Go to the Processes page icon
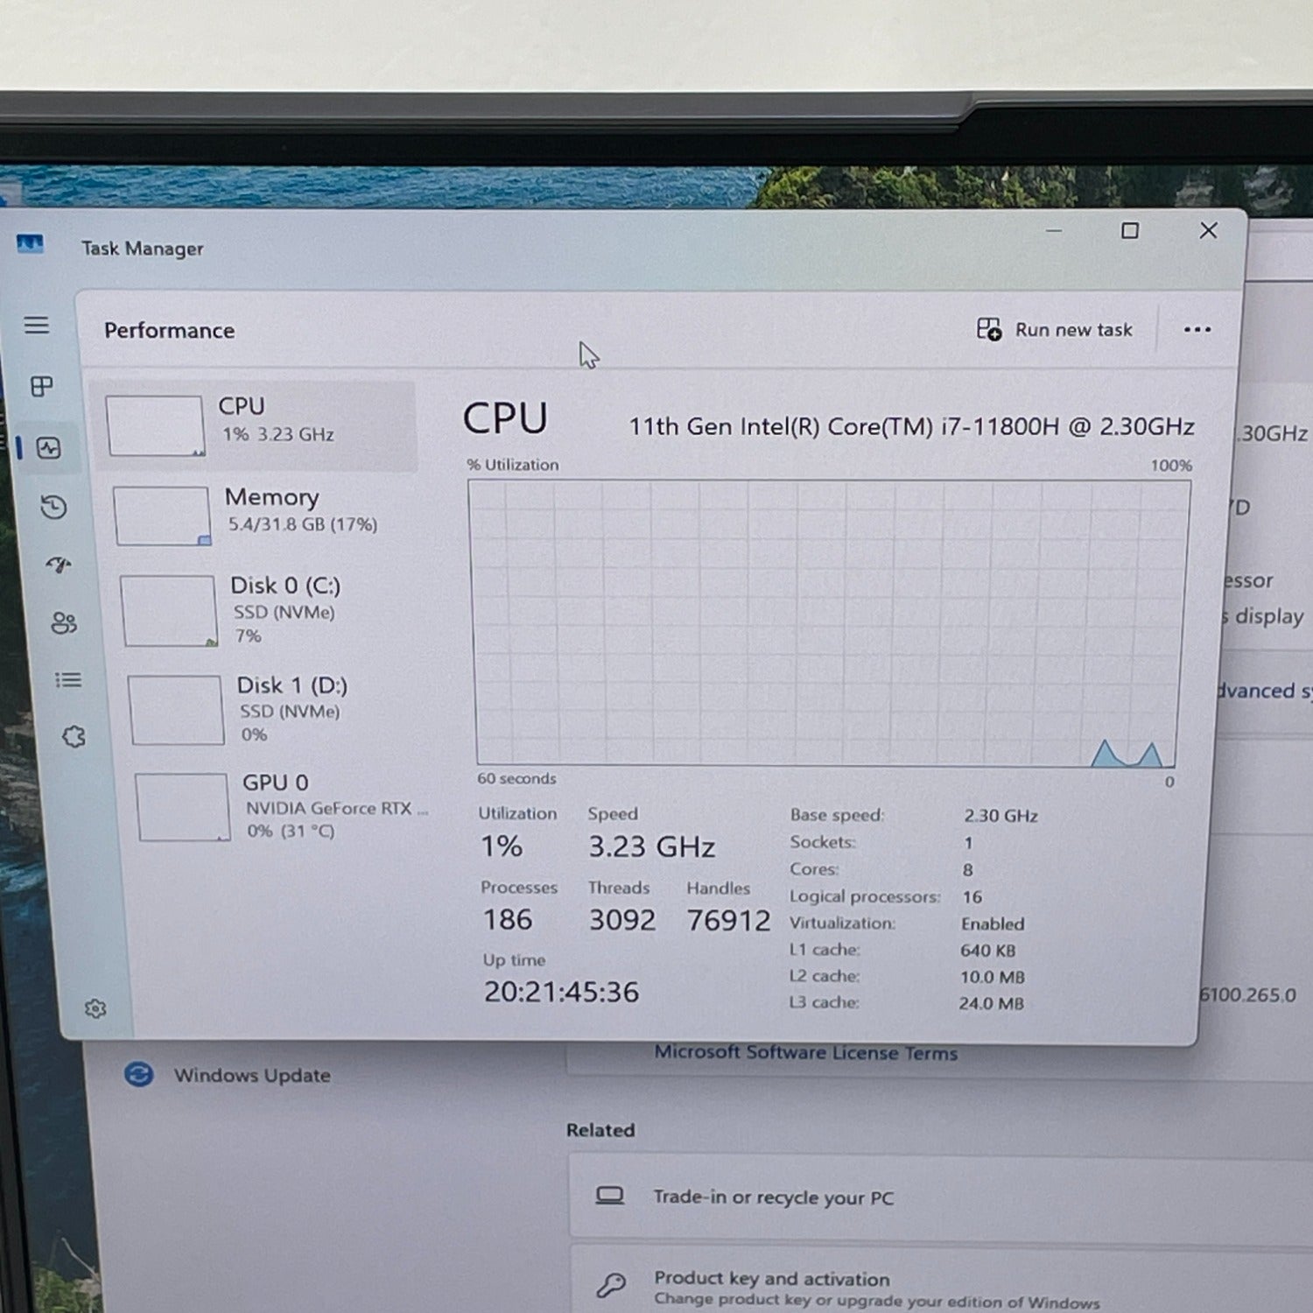1313x1313 pixels. (42, 386)
